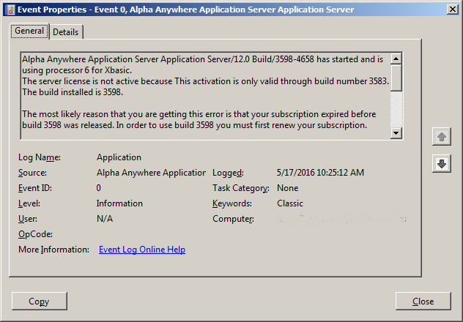Click the scrollbar track below the thumb
463x322 pixels.
click(x=396, y=109)
